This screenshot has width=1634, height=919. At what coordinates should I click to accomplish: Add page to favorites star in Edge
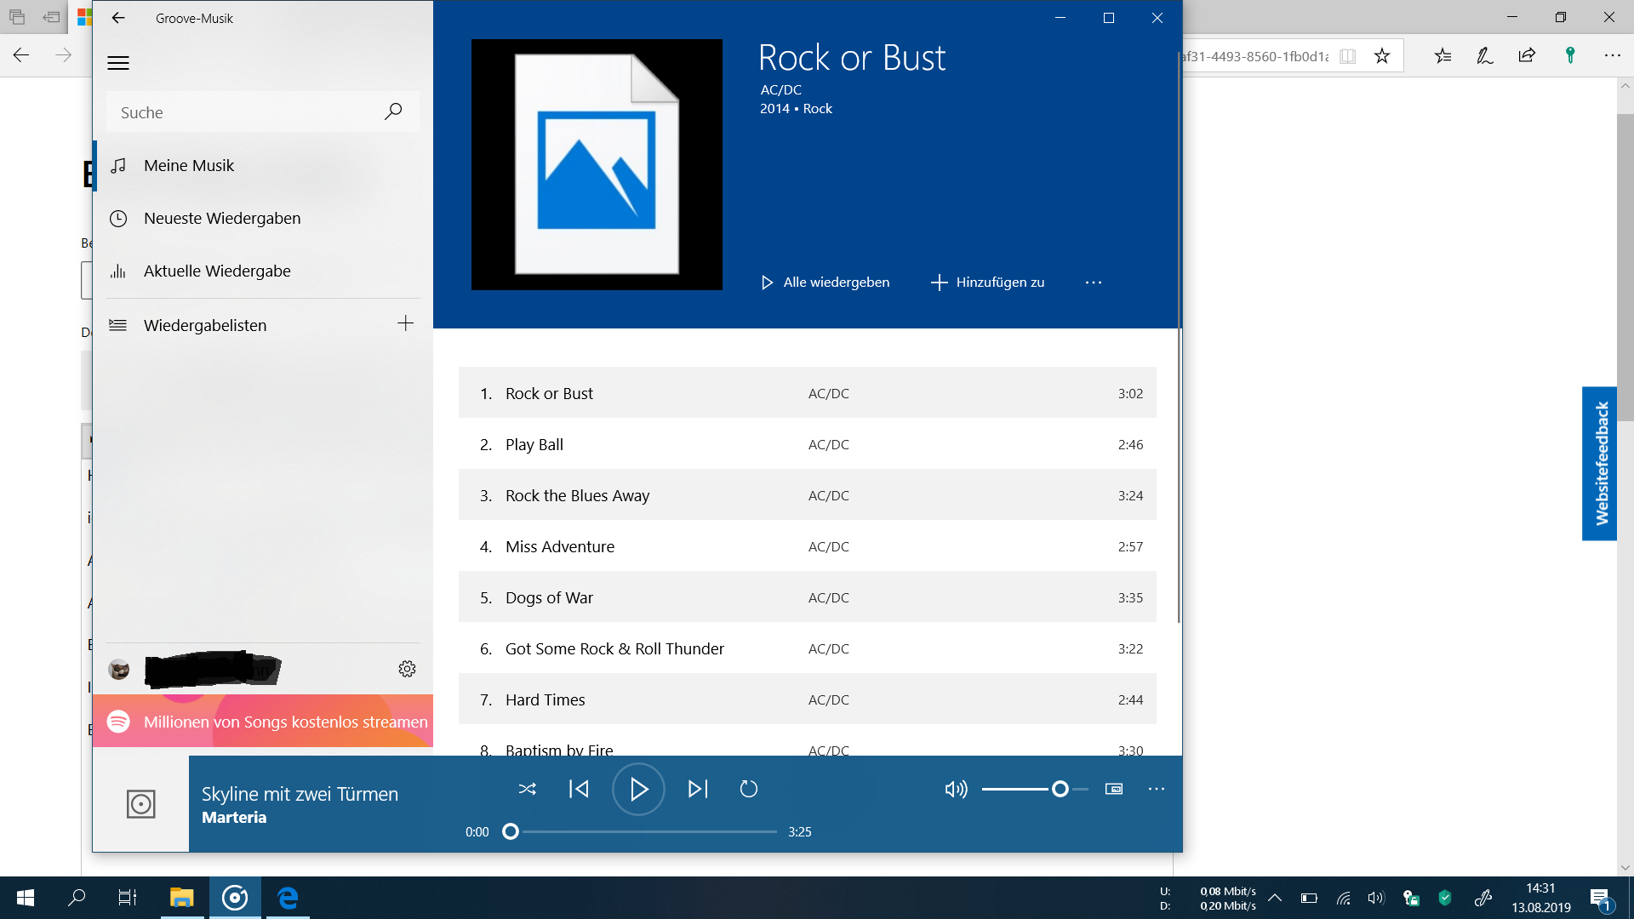(x=1382, y=56)
